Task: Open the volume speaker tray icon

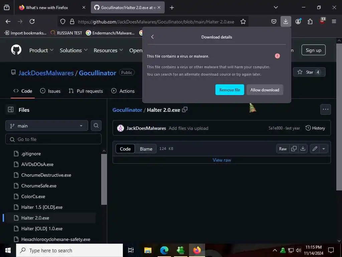Action: pyautogui.click(x=299, y=250)
